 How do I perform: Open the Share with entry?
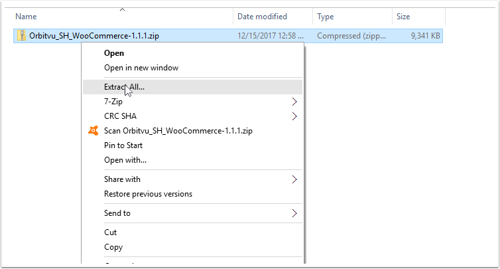pos(192,179)
